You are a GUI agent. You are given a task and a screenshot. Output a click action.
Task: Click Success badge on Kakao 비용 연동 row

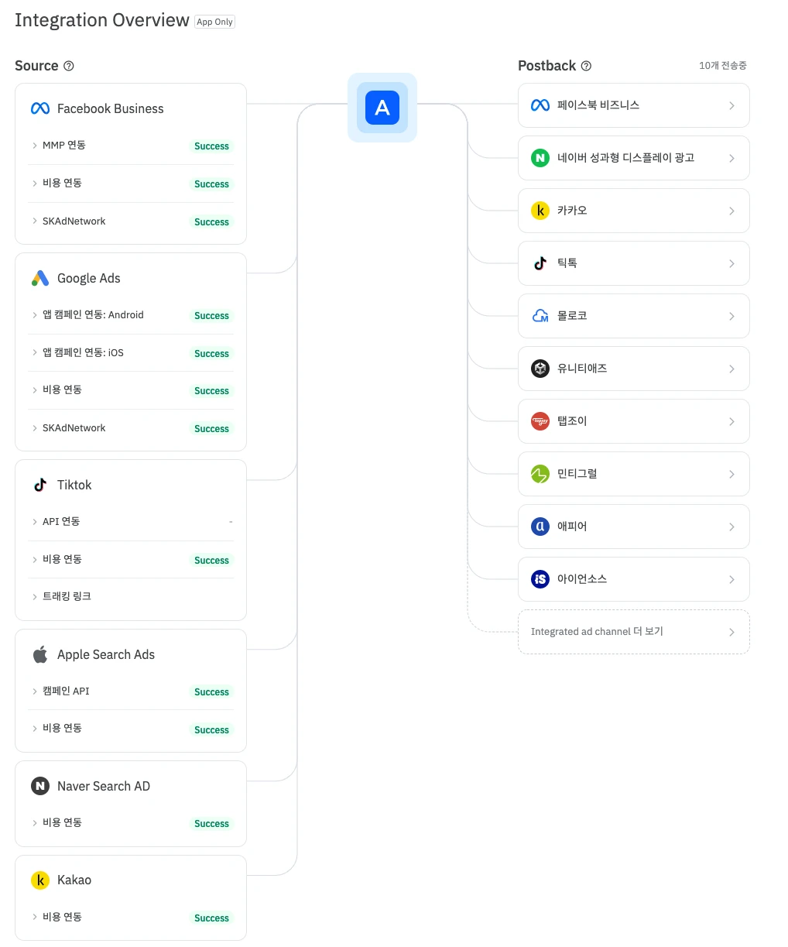tap(211, 918)
